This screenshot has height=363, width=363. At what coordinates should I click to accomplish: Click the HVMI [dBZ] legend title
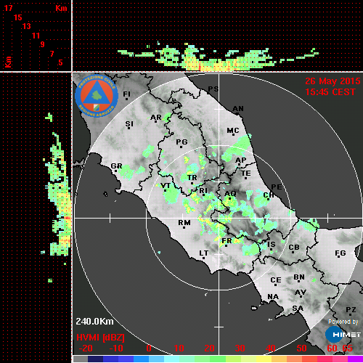click(x=100, y=338)
